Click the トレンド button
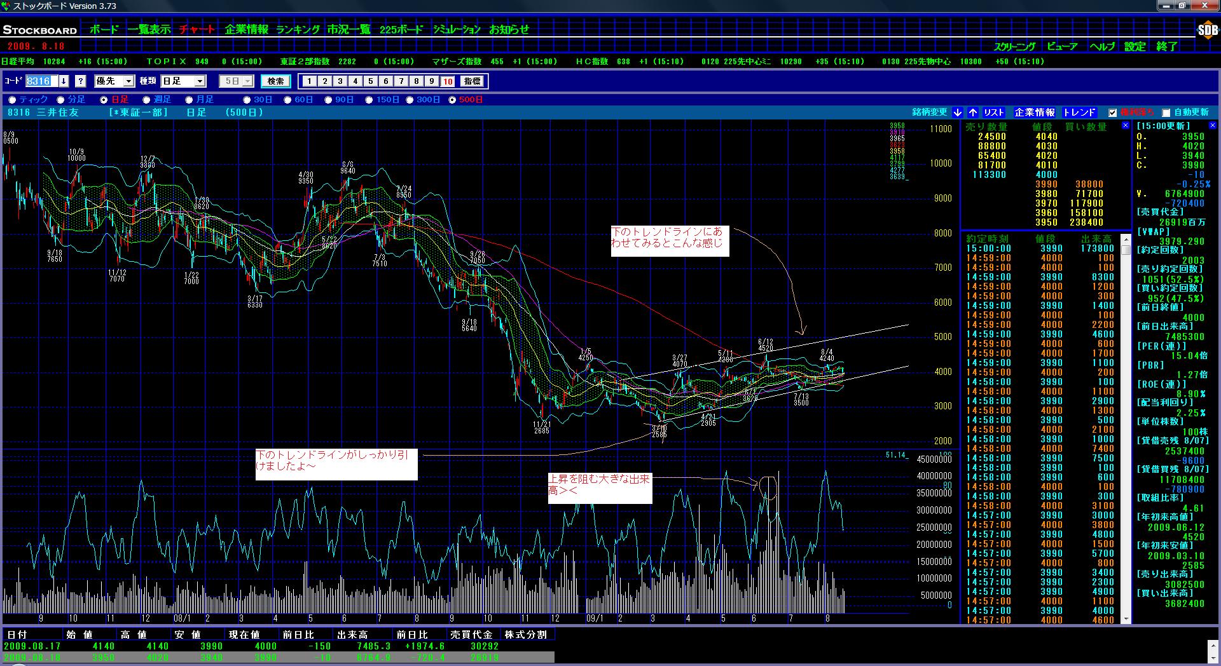The height and width of the screenshot is (666, 1221). pos(1079,112)
